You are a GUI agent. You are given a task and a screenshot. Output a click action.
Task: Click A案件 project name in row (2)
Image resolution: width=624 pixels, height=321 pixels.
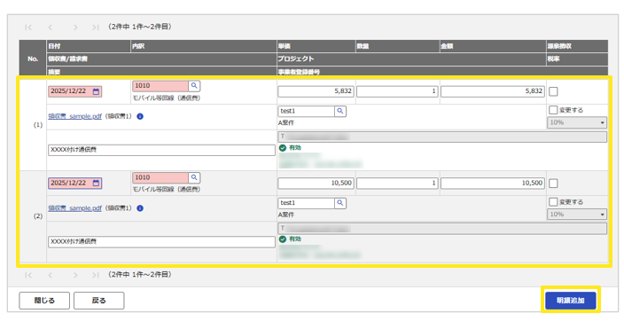[286, 215]
